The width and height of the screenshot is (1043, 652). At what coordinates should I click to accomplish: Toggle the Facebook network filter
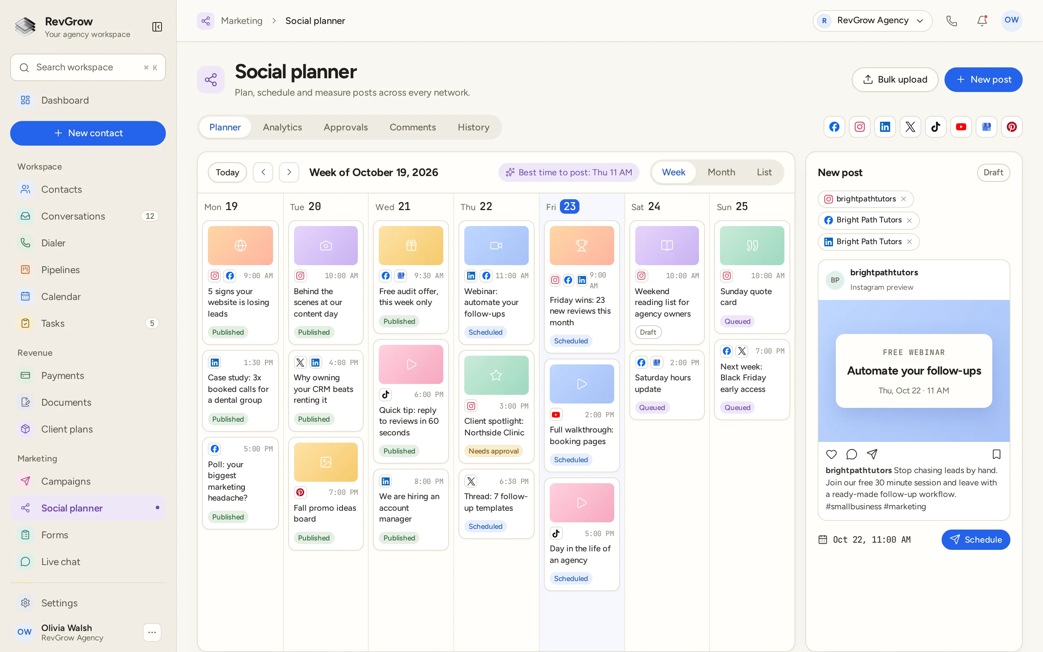coord(834,127)
